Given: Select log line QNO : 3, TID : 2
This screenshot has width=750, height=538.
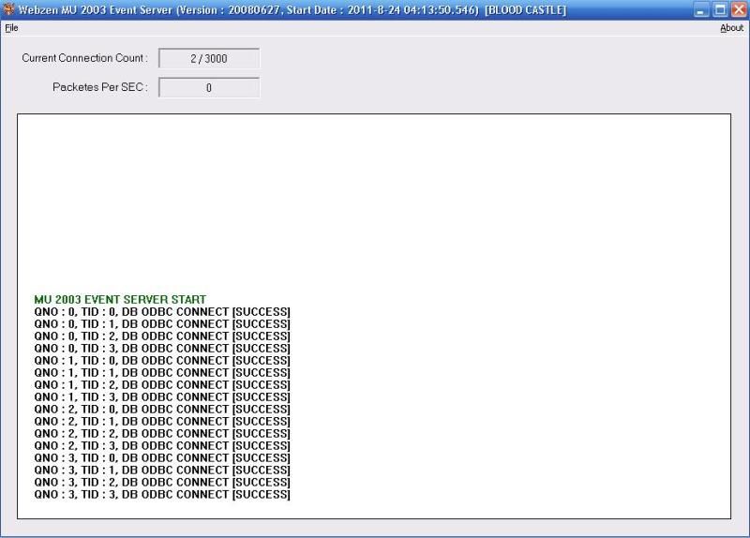Looking at the screenshot, I should 162,483.
